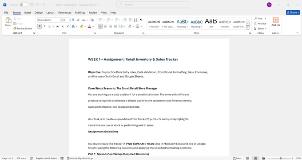Toggle Underline formatting
The width and height of the screenshot is (302, 160).
click(49, 26)
